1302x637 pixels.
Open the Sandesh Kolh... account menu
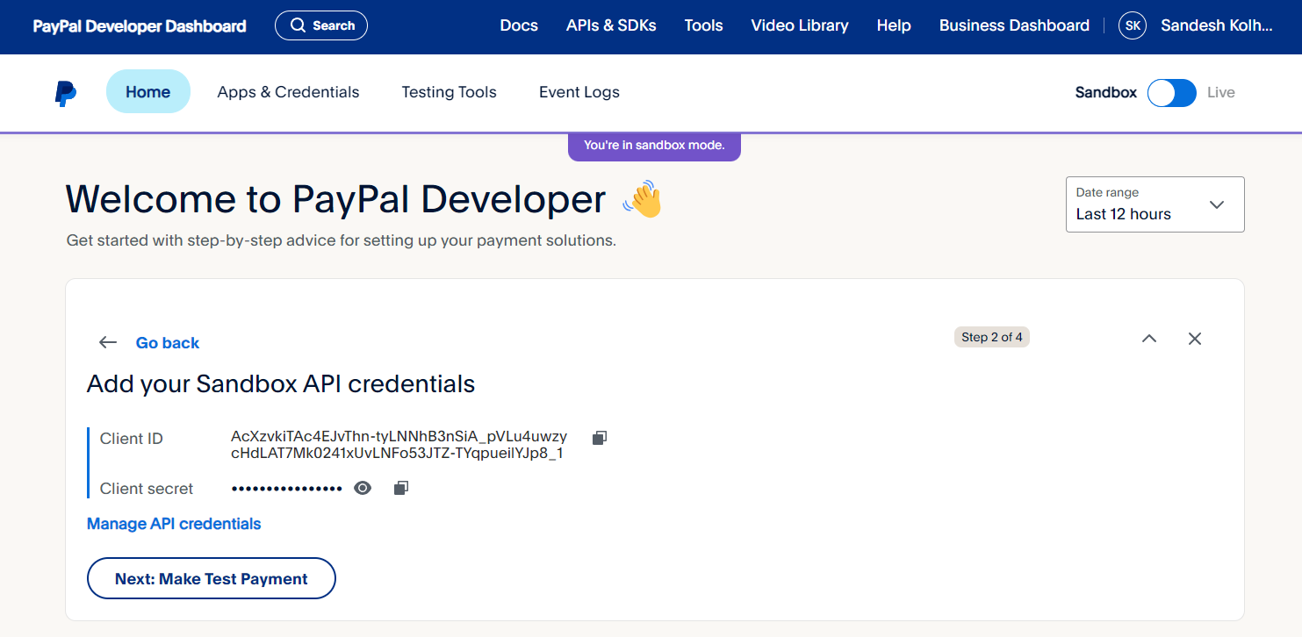(1217, 25)
